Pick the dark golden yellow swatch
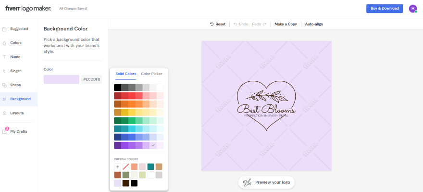423x192 pixels. pyautogui.click(x=117, y=112)
